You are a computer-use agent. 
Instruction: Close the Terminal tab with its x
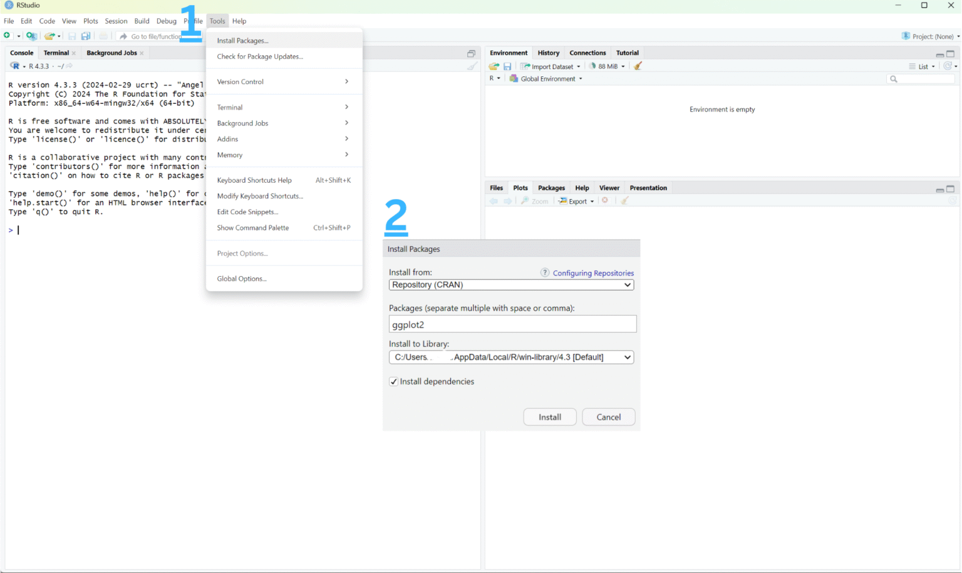pyautogui.click(x=73, y=53)
